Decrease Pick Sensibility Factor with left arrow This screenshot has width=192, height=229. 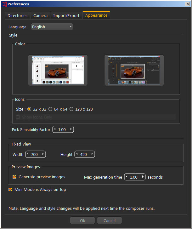click(55, 129)
